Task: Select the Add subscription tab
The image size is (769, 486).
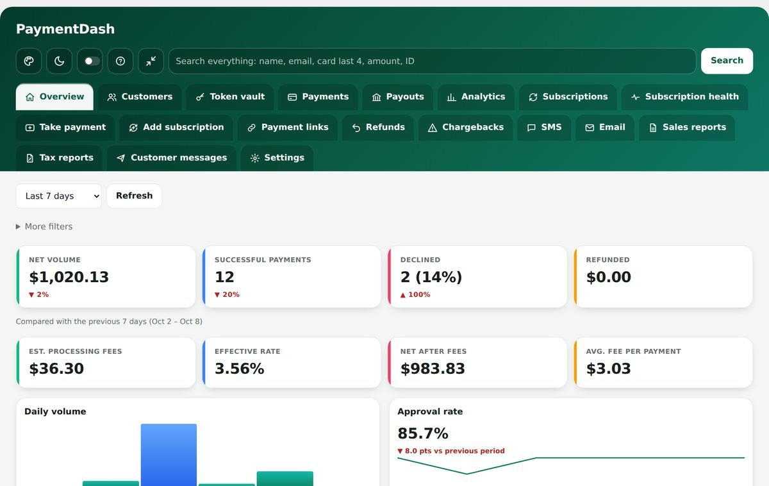Action: click(x=176, y=128)
